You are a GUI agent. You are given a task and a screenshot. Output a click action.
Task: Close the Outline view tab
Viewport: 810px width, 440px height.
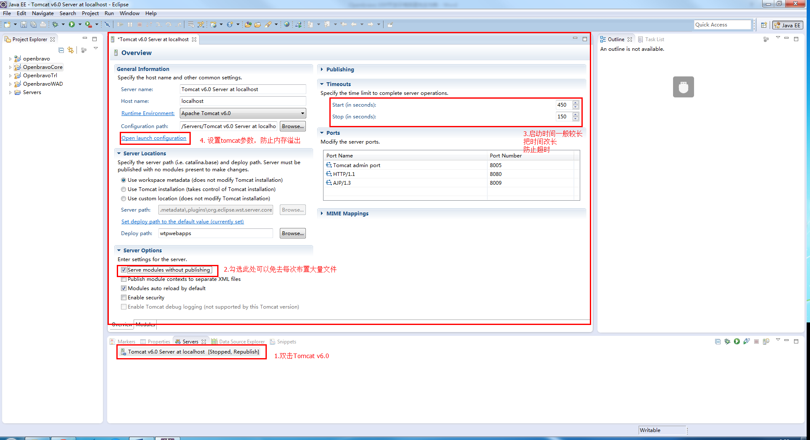(630, 39)
